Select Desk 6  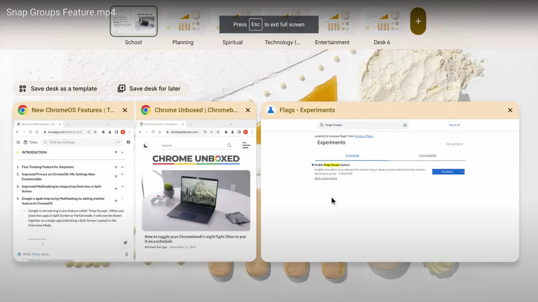pyautogui.click(x=382, y=21)
